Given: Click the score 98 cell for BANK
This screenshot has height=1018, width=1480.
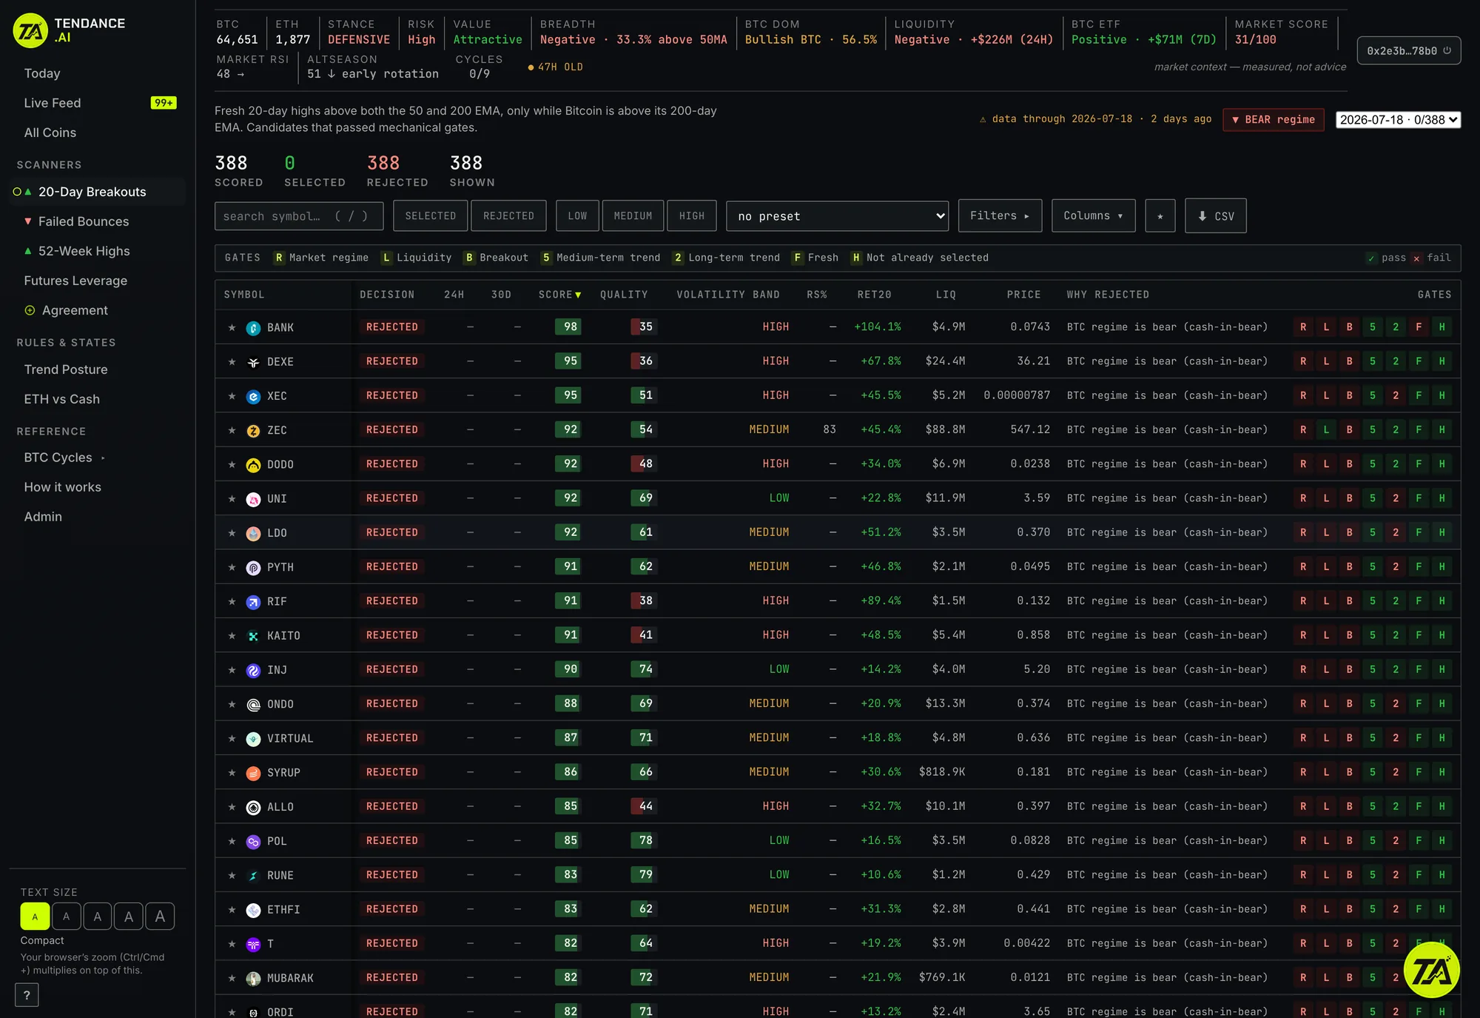Looking at the screenshot, I should pyautogui.click(x=568, y=327).
